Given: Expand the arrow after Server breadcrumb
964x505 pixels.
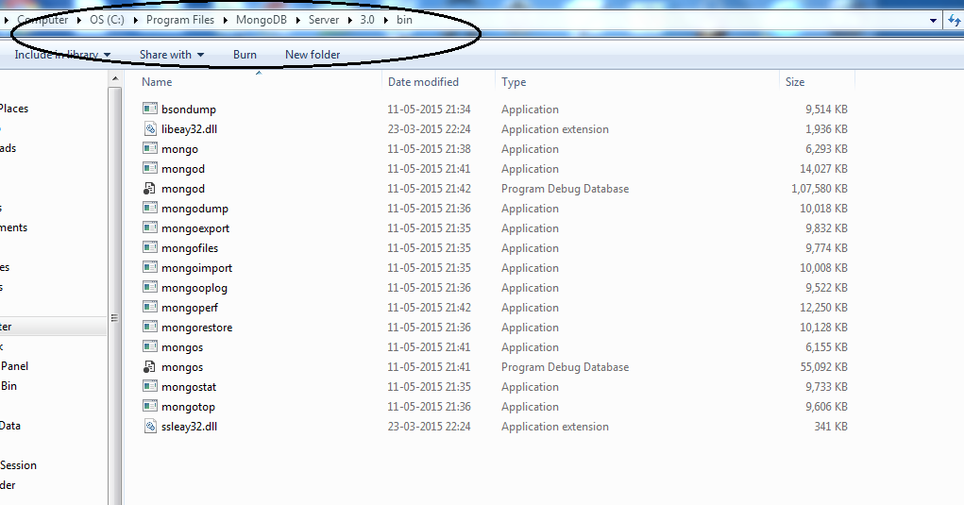Looking at the screenshot, I should point(350,20).
